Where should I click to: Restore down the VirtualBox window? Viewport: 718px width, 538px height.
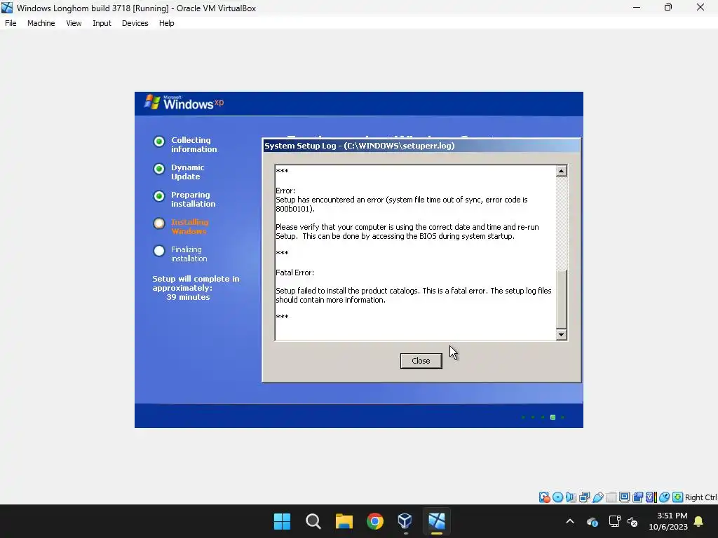(668, 8)
